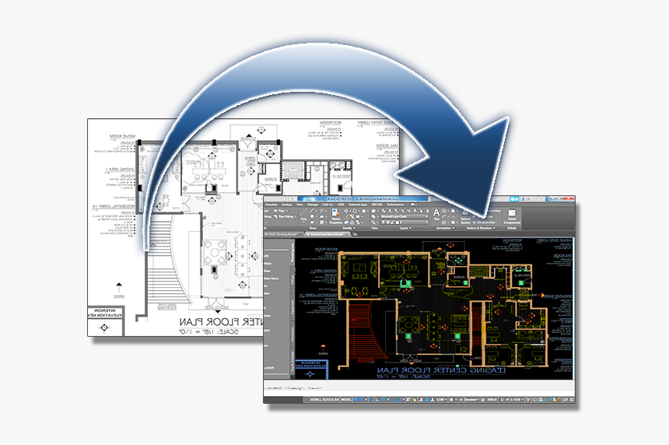Expand the Modify panel
The width and height of the screenshot is (669, 445).
coord(349,228)
